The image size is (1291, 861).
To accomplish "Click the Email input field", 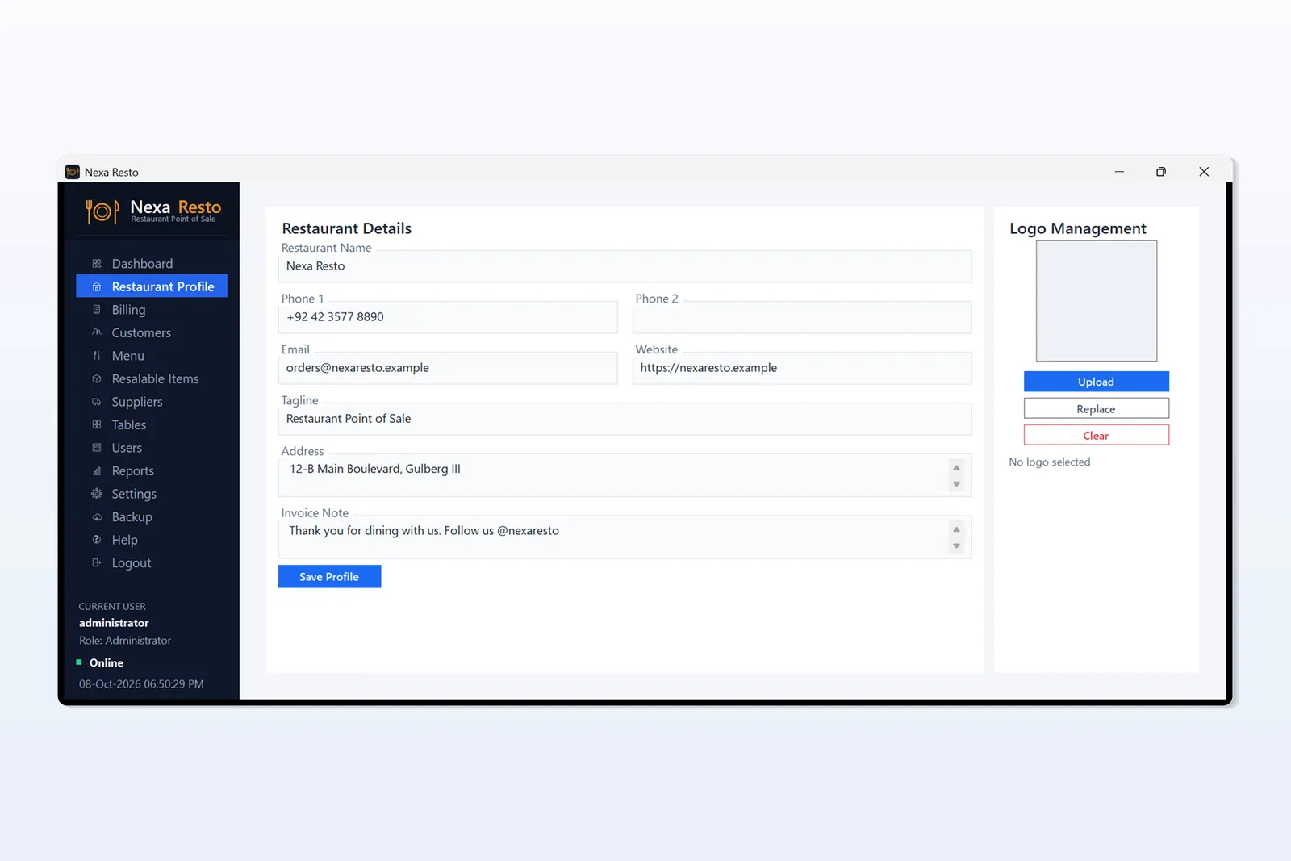I will 448,368.
